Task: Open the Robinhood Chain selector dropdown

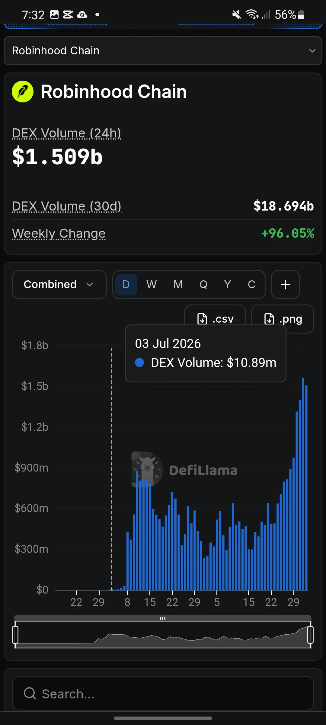Action: (163, 51)
